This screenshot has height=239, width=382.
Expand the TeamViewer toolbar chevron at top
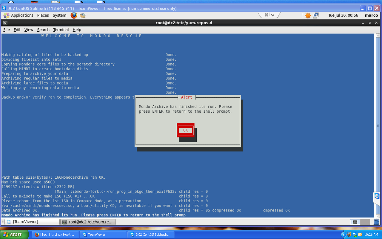point(272,15)
